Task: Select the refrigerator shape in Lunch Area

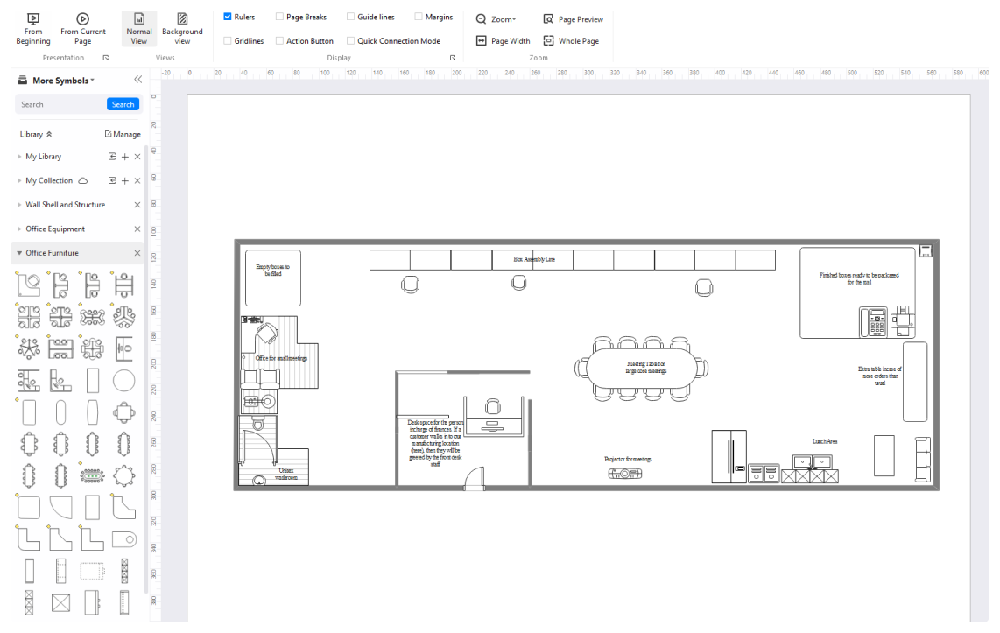Action: 729,456
